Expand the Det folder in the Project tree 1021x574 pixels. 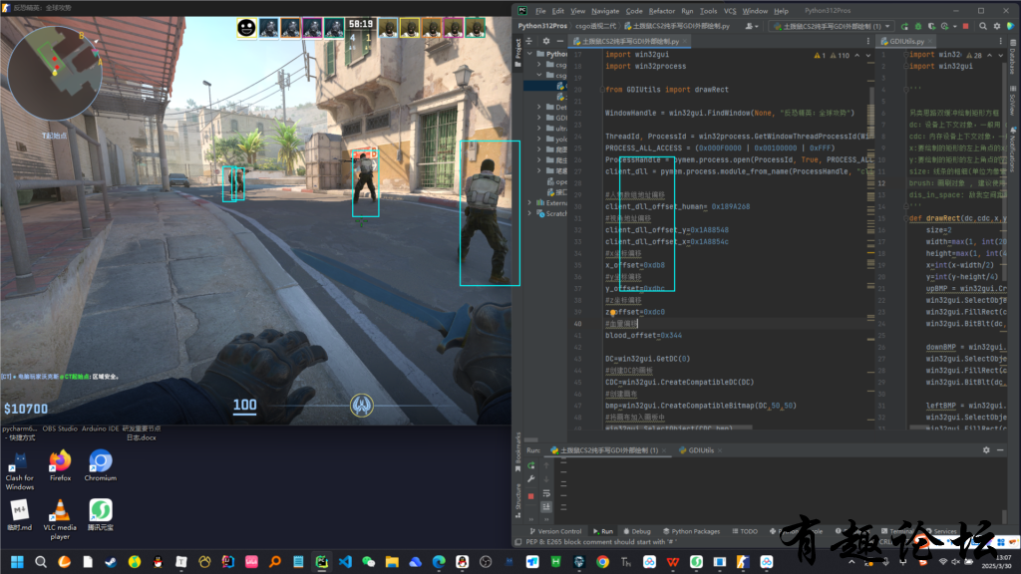point(539,107)
